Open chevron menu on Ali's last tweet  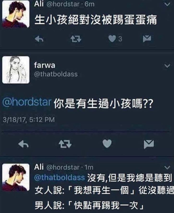(167, 167)
